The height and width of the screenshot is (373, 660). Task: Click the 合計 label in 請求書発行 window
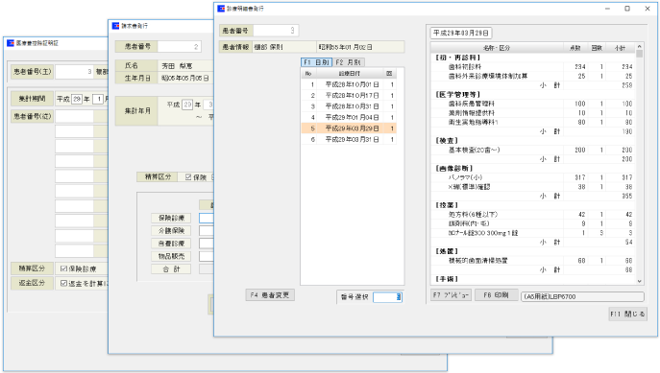171,269
